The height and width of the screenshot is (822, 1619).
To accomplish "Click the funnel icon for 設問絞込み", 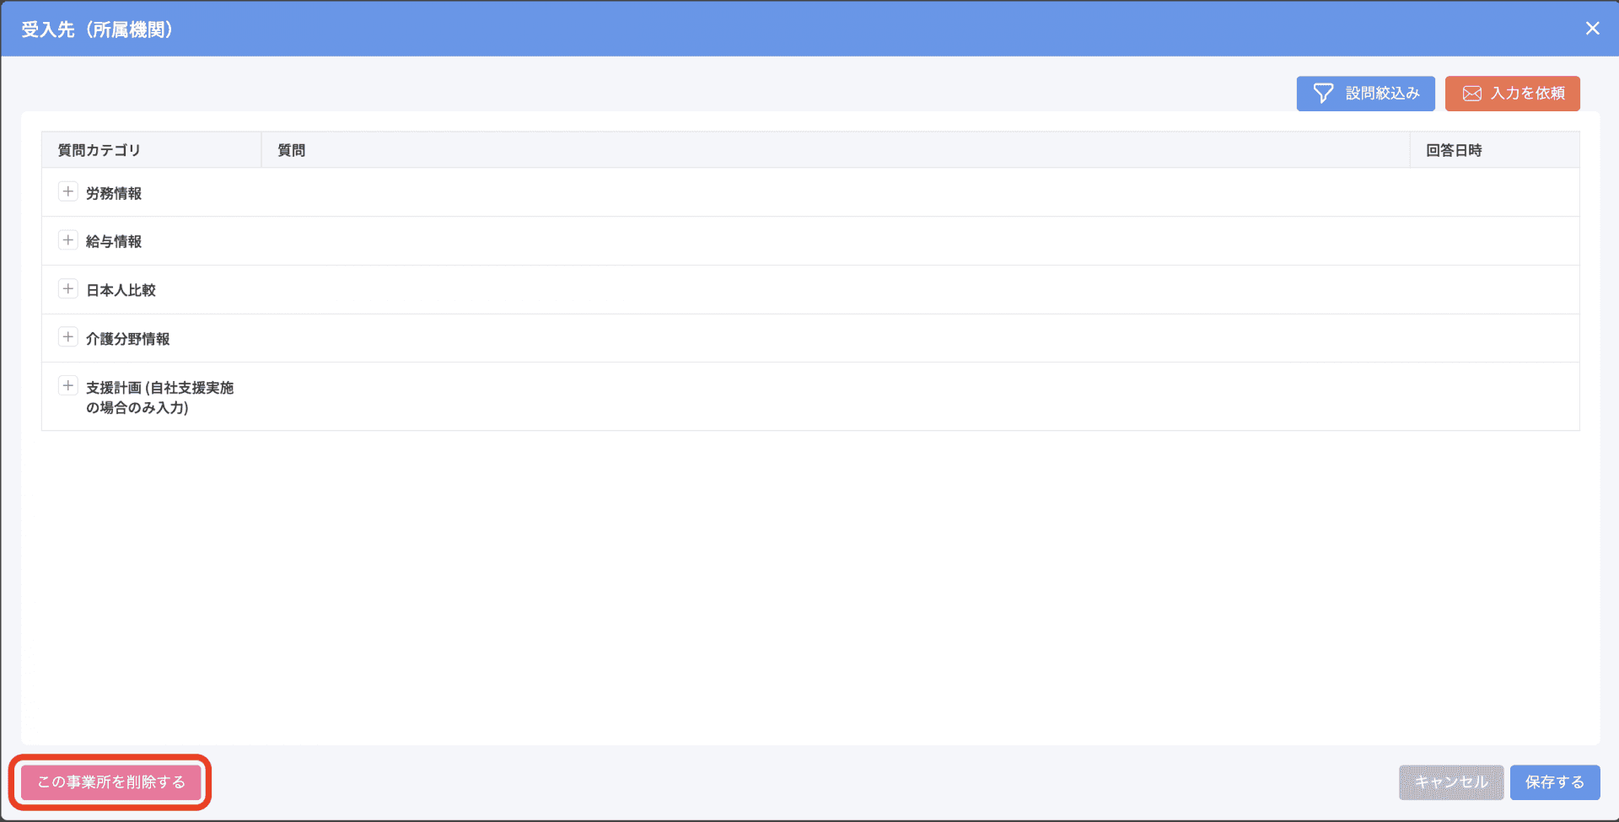I will [1323, 94].
